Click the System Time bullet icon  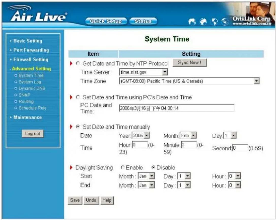point(16,75)
